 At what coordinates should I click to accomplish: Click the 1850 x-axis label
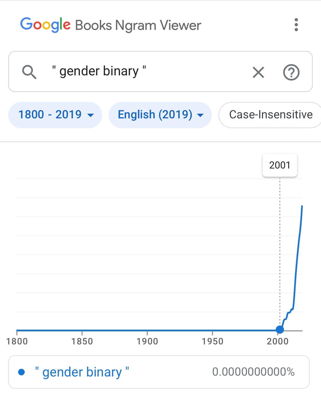pos(82,341)
